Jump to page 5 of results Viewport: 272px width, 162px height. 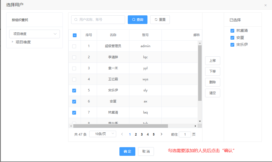click(154, 134)
